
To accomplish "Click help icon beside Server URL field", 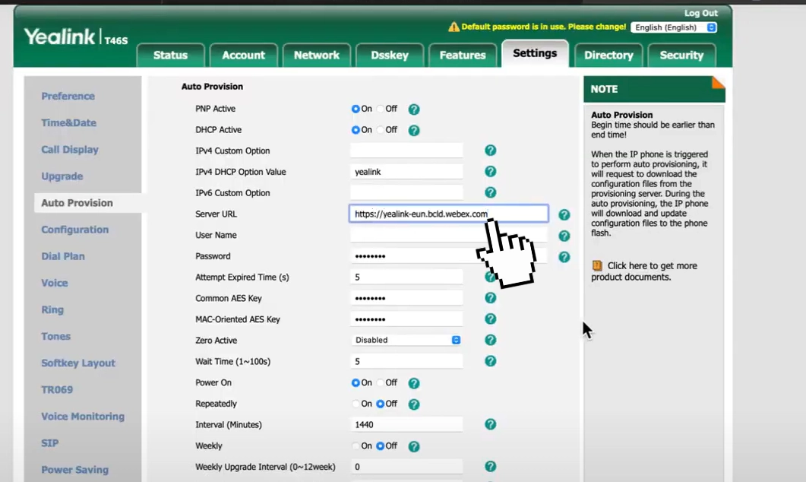I will [x=564, y=214].
